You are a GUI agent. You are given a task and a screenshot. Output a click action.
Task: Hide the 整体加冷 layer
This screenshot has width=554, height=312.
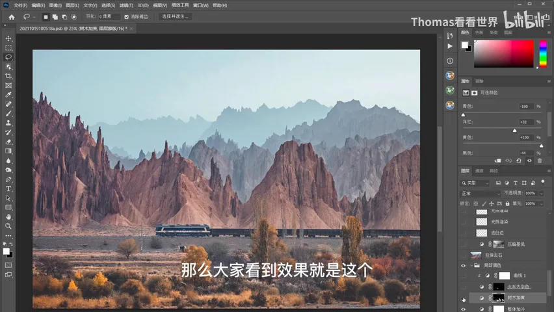[463, 309]
